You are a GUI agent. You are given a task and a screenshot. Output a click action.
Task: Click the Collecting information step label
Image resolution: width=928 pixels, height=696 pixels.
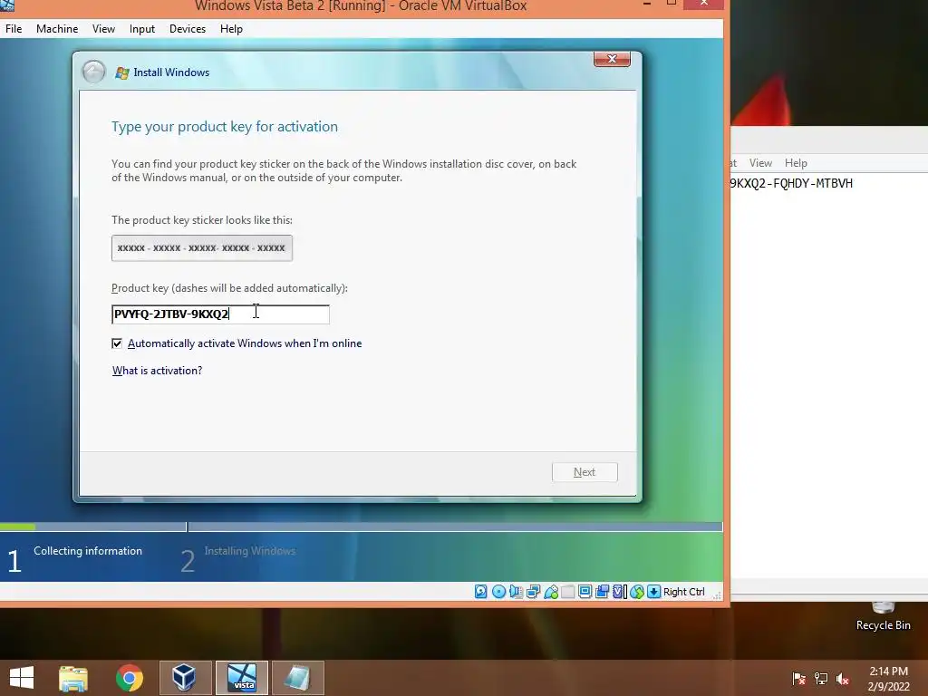(88, 550)
